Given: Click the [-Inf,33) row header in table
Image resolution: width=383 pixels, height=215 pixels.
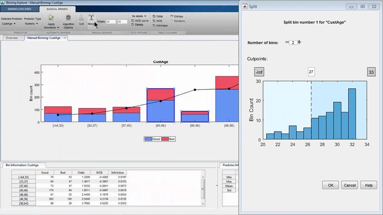Looking at the screenshot, I should click(x=23, y=177).
